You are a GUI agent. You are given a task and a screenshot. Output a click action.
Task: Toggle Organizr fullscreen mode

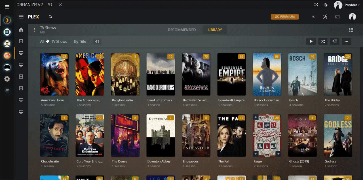(x=316, y=5)
